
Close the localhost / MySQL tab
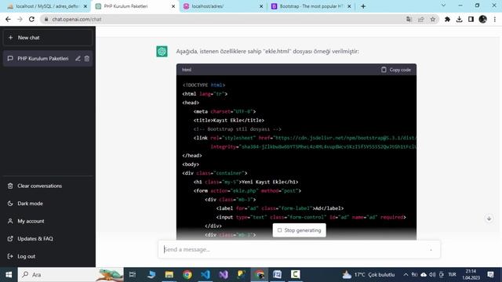(85, 6)
